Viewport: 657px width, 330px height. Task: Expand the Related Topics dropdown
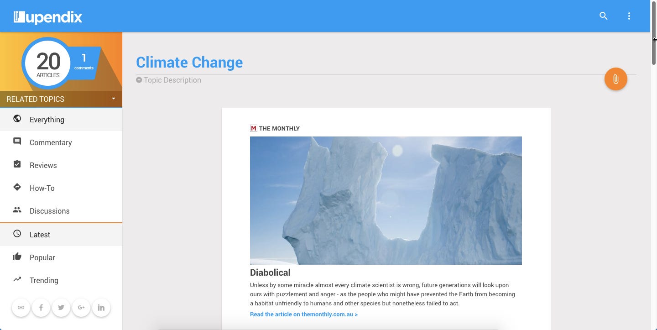click(x=61, y=99)
